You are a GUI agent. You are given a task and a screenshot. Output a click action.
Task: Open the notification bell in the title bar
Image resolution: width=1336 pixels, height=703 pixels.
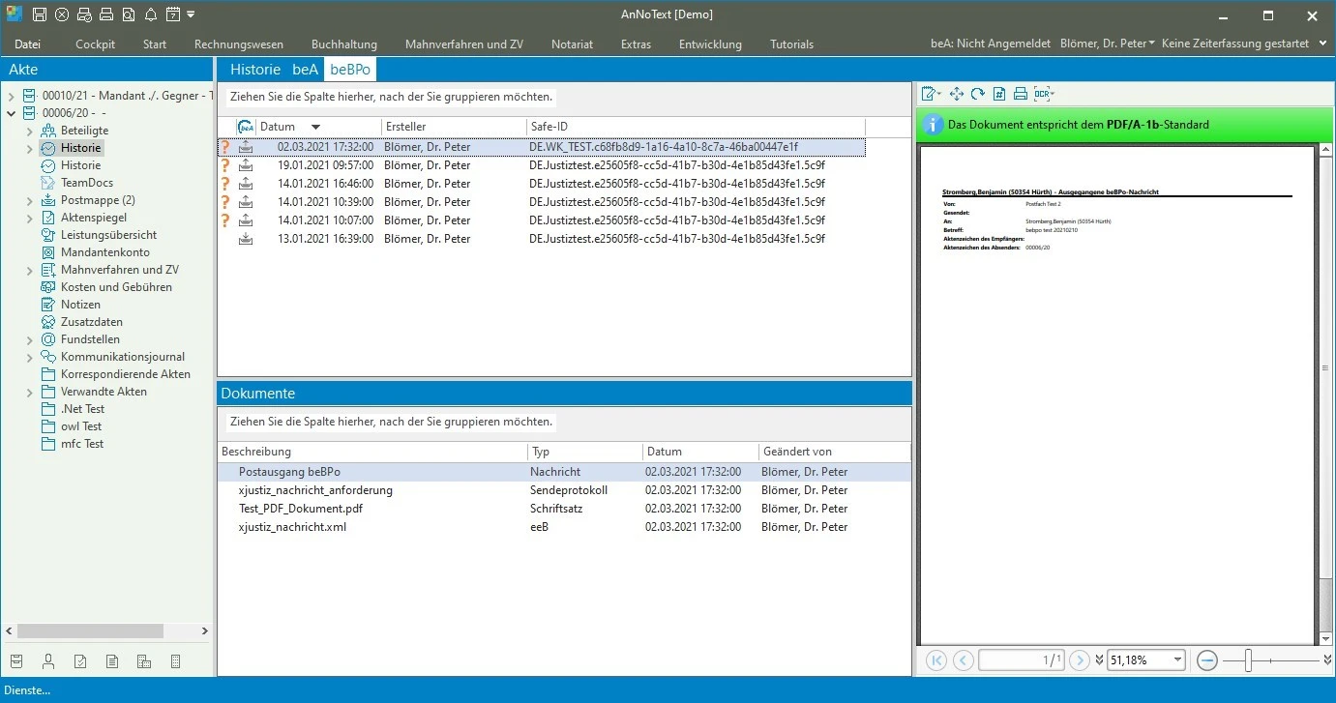click(x=150, y=15)
